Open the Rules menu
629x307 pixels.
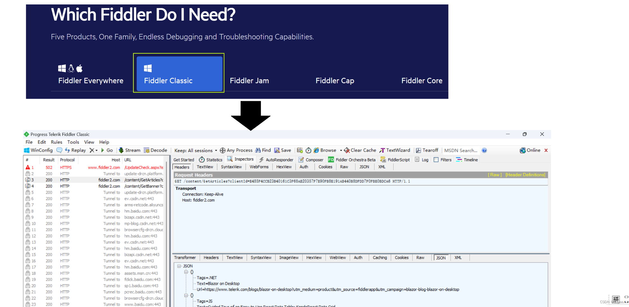coord(57,142)
